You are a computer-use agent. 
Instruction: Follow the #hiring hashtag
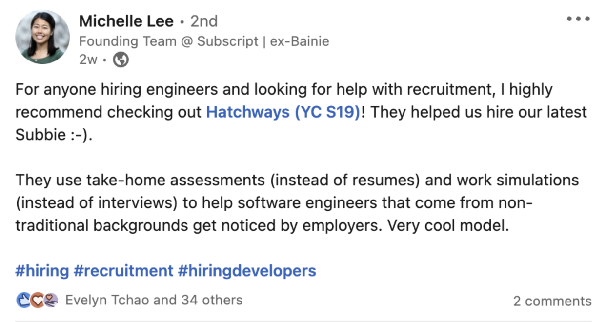[x=42, y=271]
